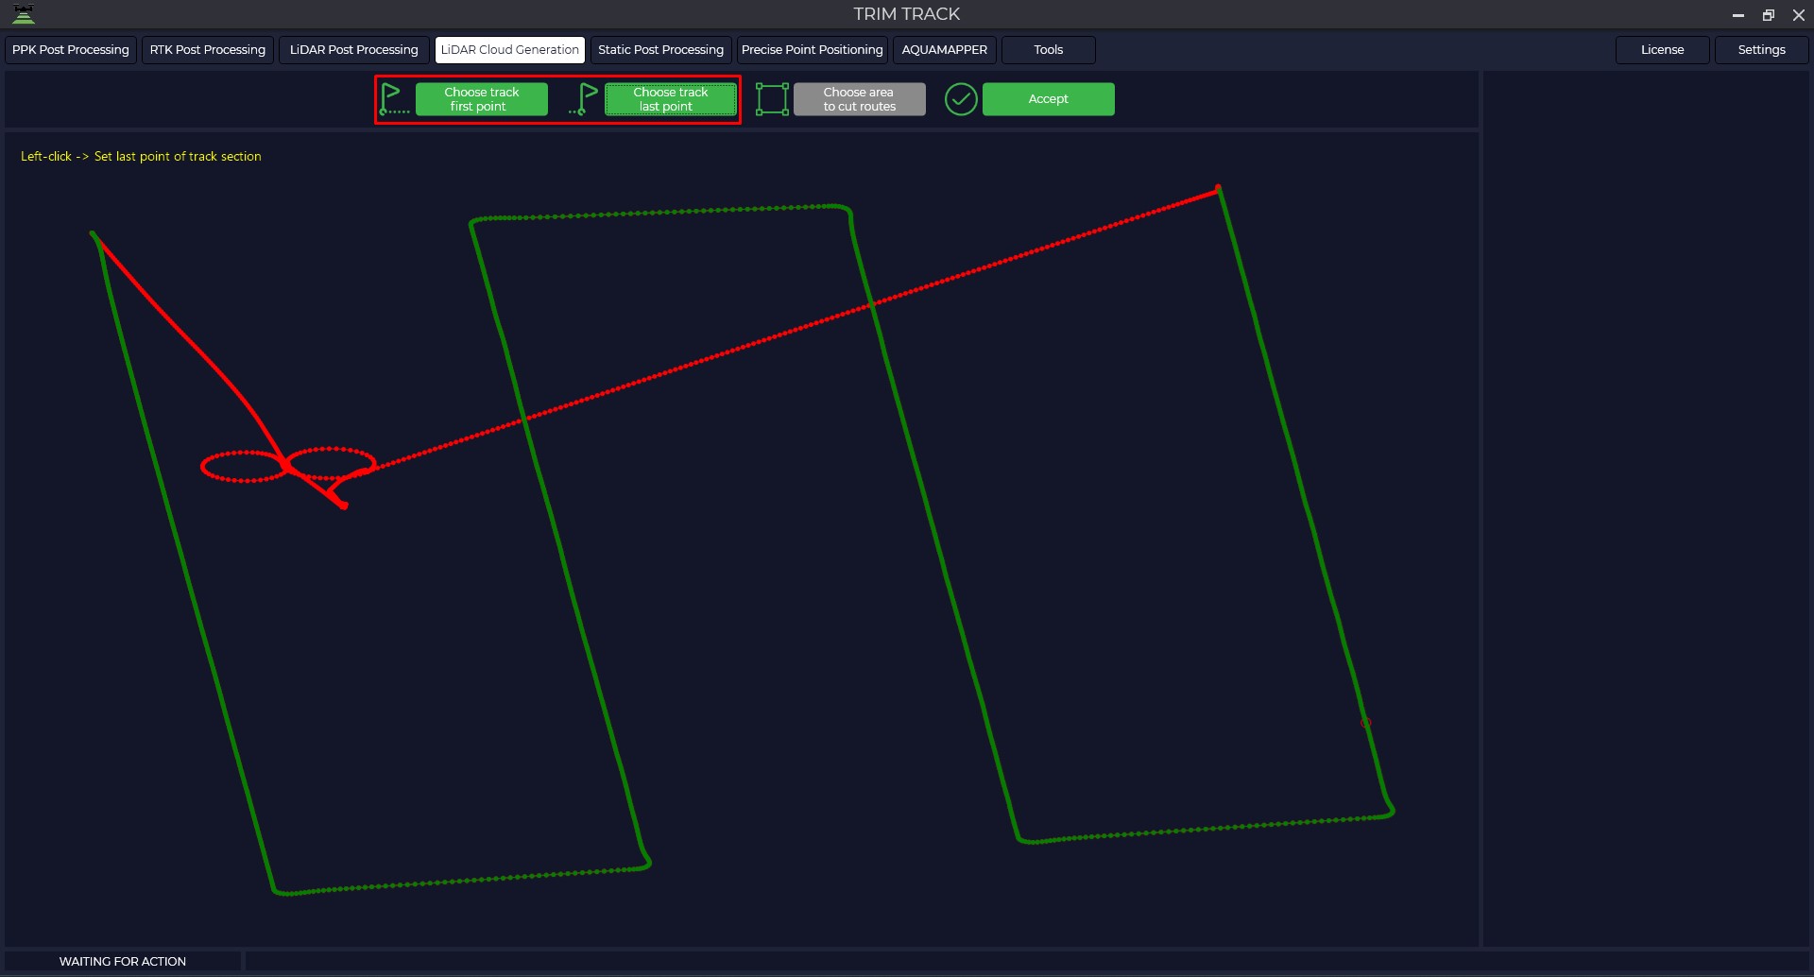Image resolution: width=1814 pixels, height=977 pixels.
Task: Click the 'WAITING FOR ACTION' status text
Action: (123, 962)
